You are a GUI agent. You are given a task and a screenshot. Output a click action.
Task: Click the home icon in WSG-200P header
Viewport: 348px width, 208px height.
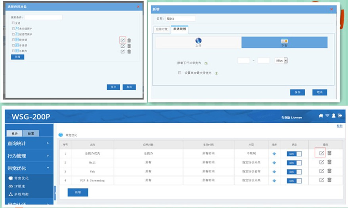pos(321,116)
